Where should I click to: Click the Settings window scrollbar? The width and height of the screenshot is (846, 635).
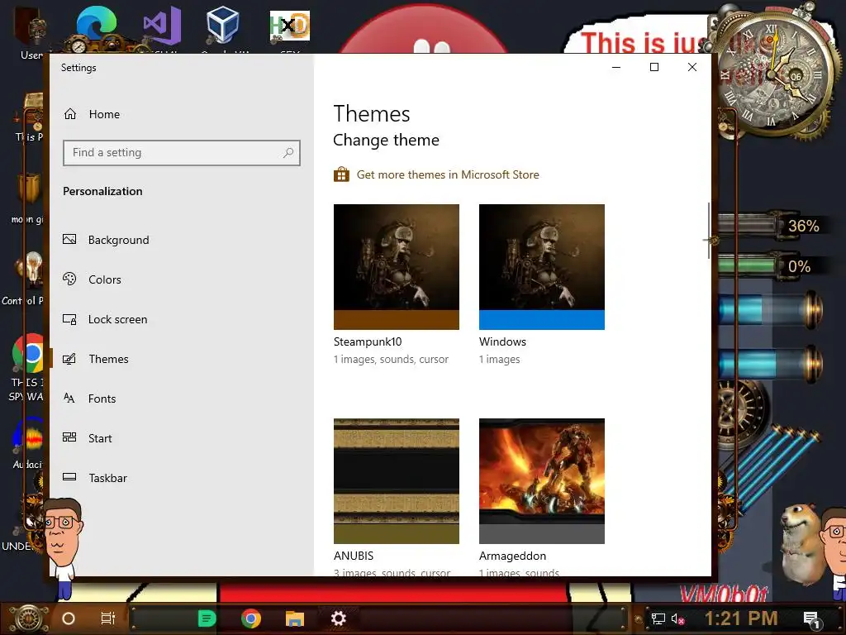point(708,231)
